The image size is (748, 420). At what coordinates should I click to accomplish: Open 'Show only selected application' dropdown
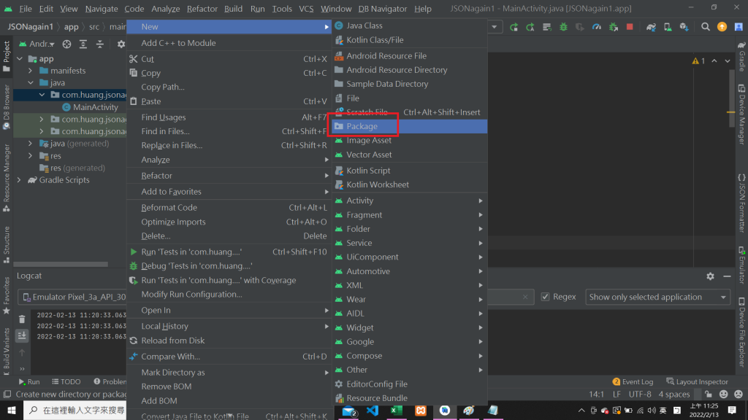[x=657, y=297]
